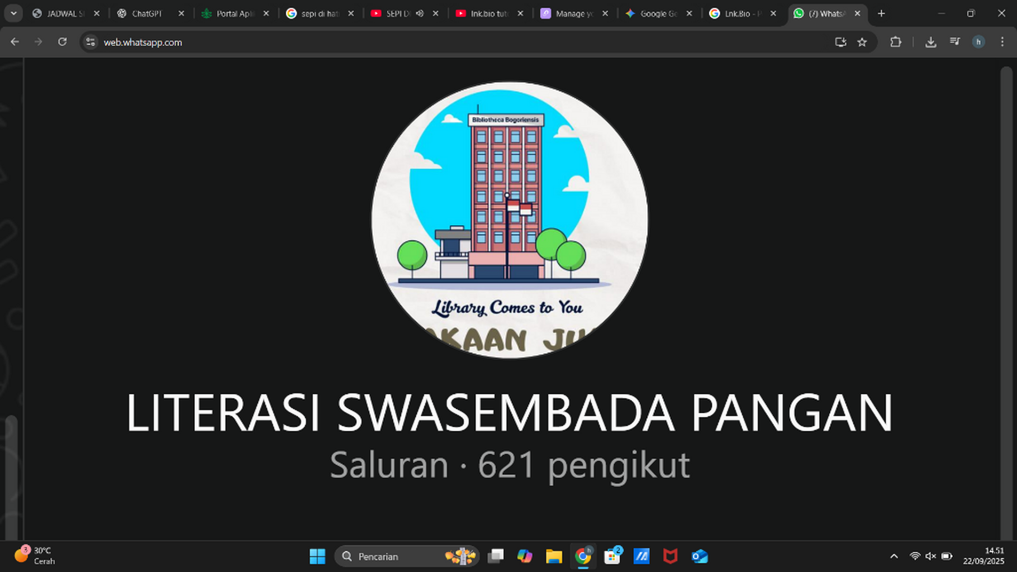Switch to the Google Gemini tab
The width and height of the screenshot is (1017, 572).
click(x=659, y=13)
